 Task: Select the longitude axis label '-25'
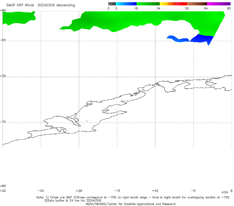coord(41,191)
